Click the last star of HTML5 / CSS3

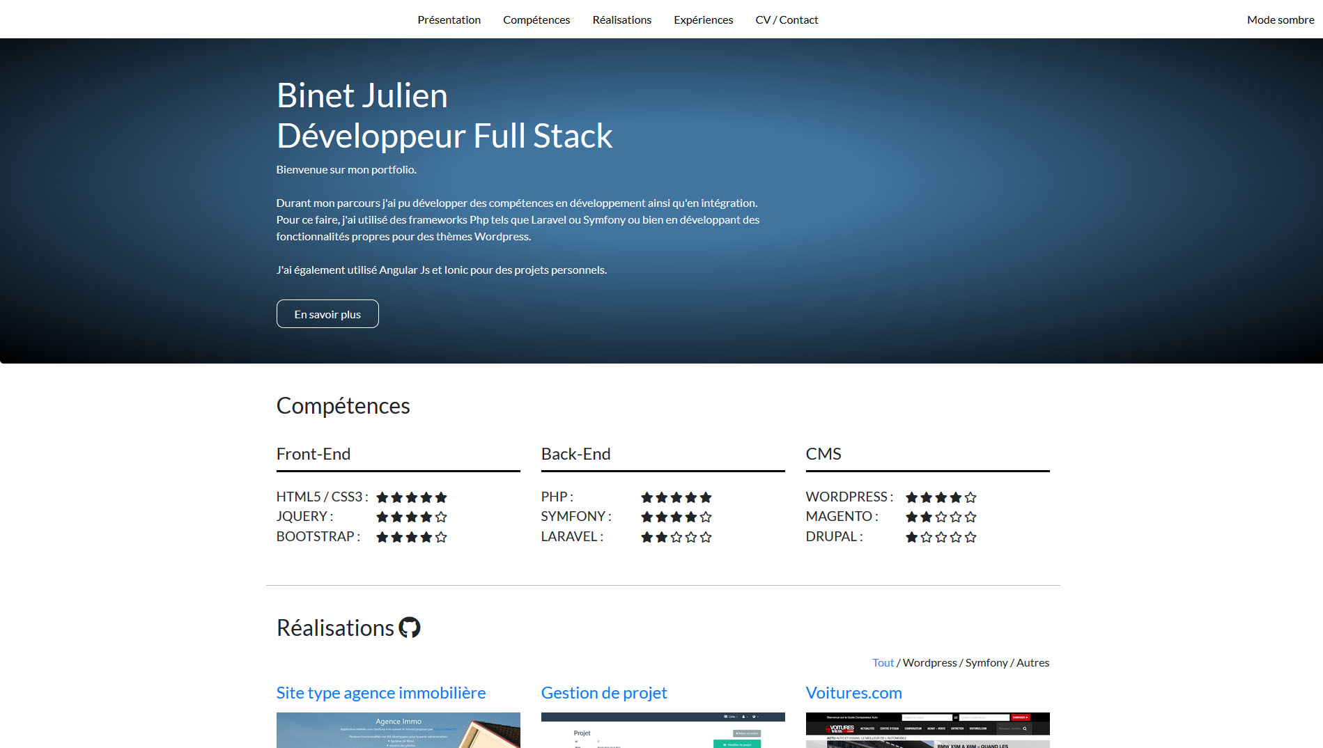pyautogui.click(x=441, y=497)
